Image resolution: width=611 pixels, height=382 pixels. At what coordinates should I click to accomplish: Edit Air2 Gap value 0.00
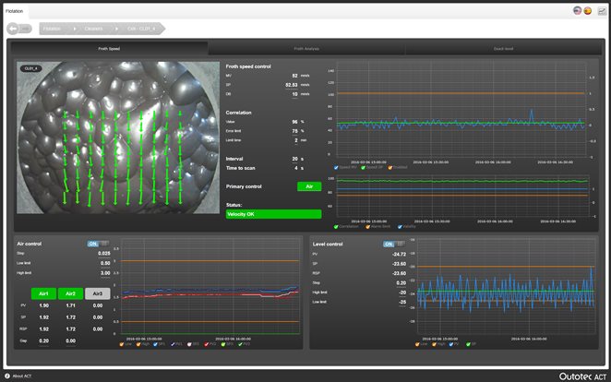tap(71, 340)
